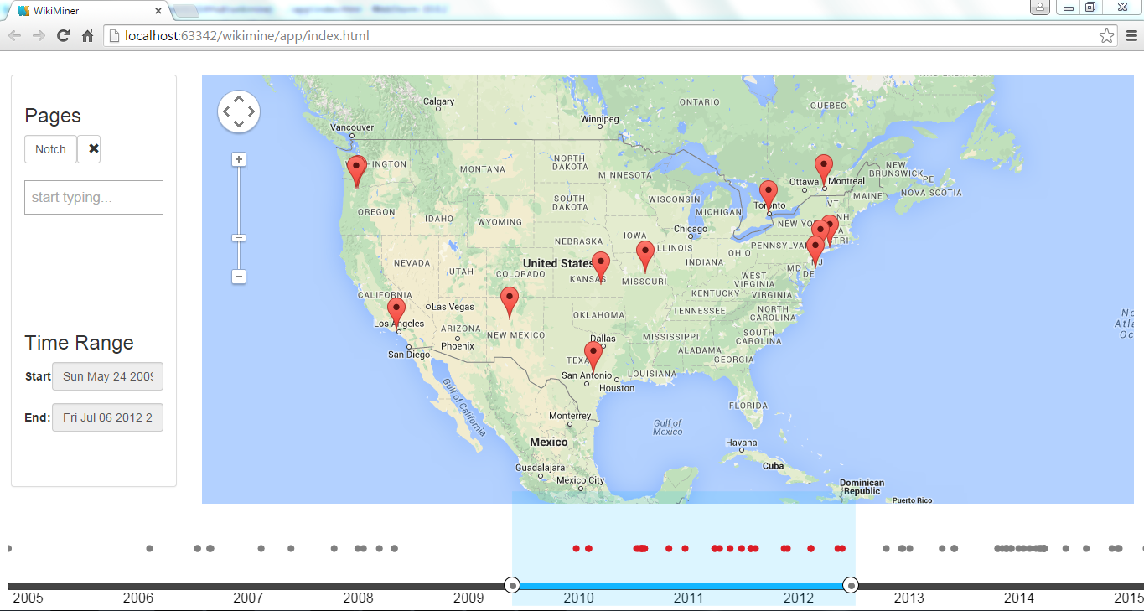Click the timeline start range handle
1144x611 pixels.
[513, 585]
